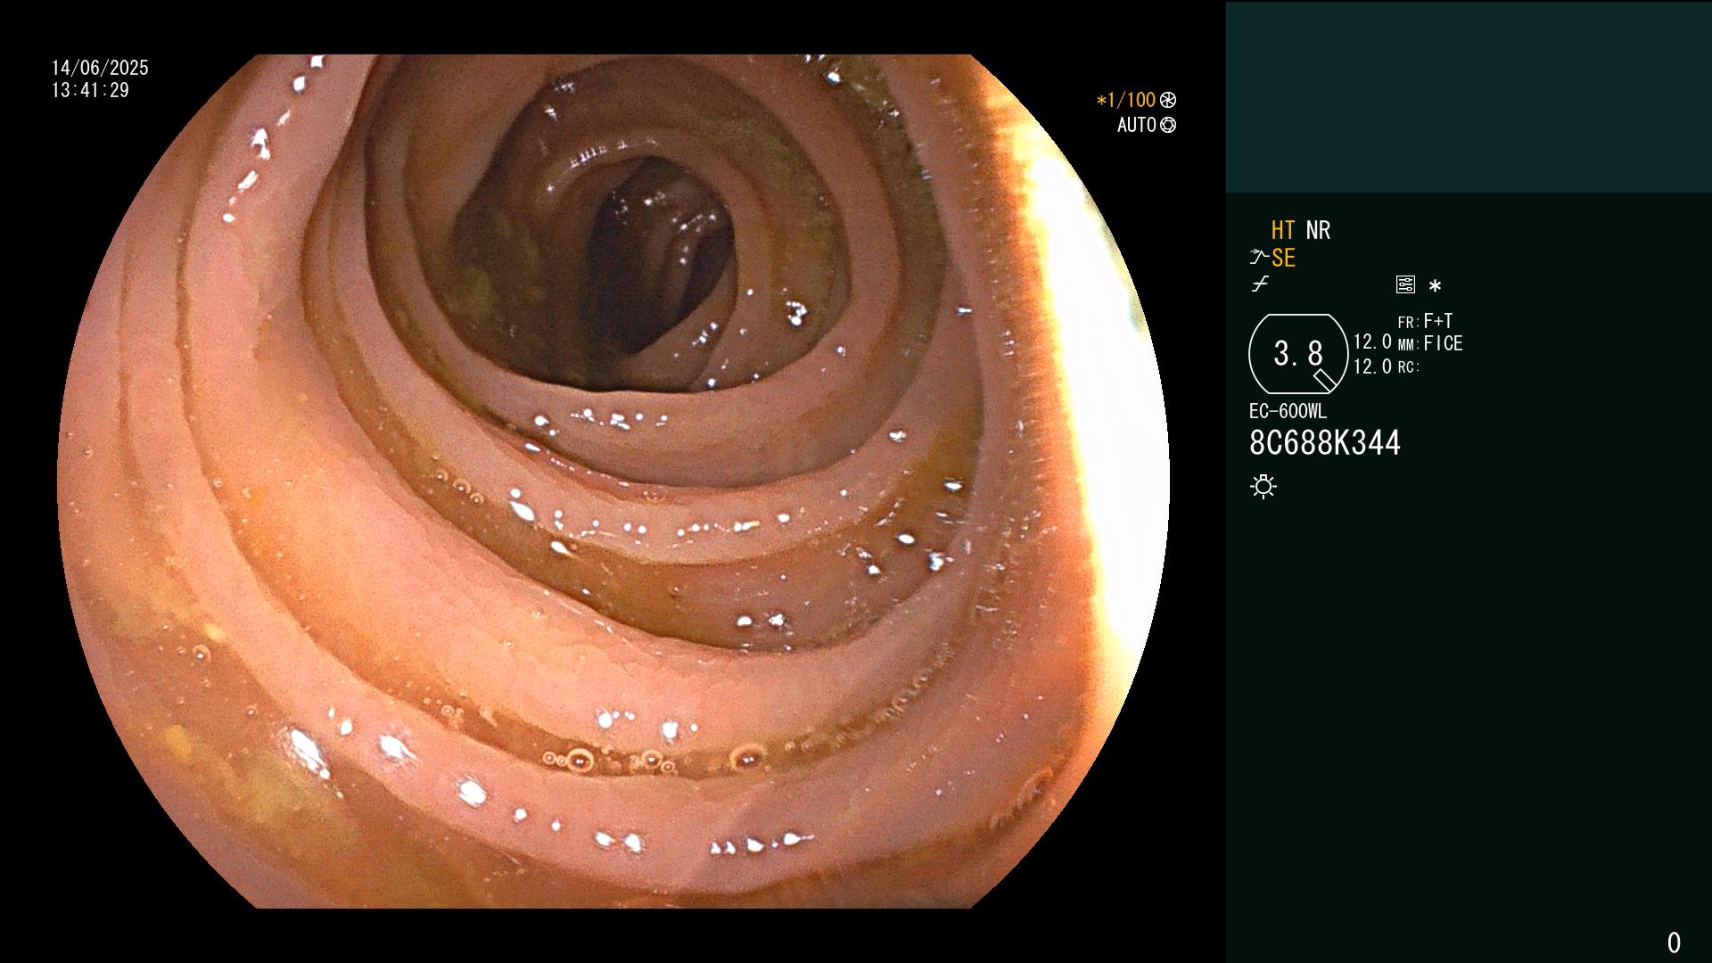Click the tone curve icon below SE

(x=1260, y=284)
